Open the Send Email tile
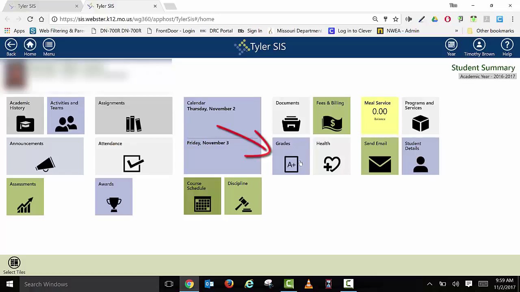Viewport: 520px width, 292px height. [x=380, y=156]
